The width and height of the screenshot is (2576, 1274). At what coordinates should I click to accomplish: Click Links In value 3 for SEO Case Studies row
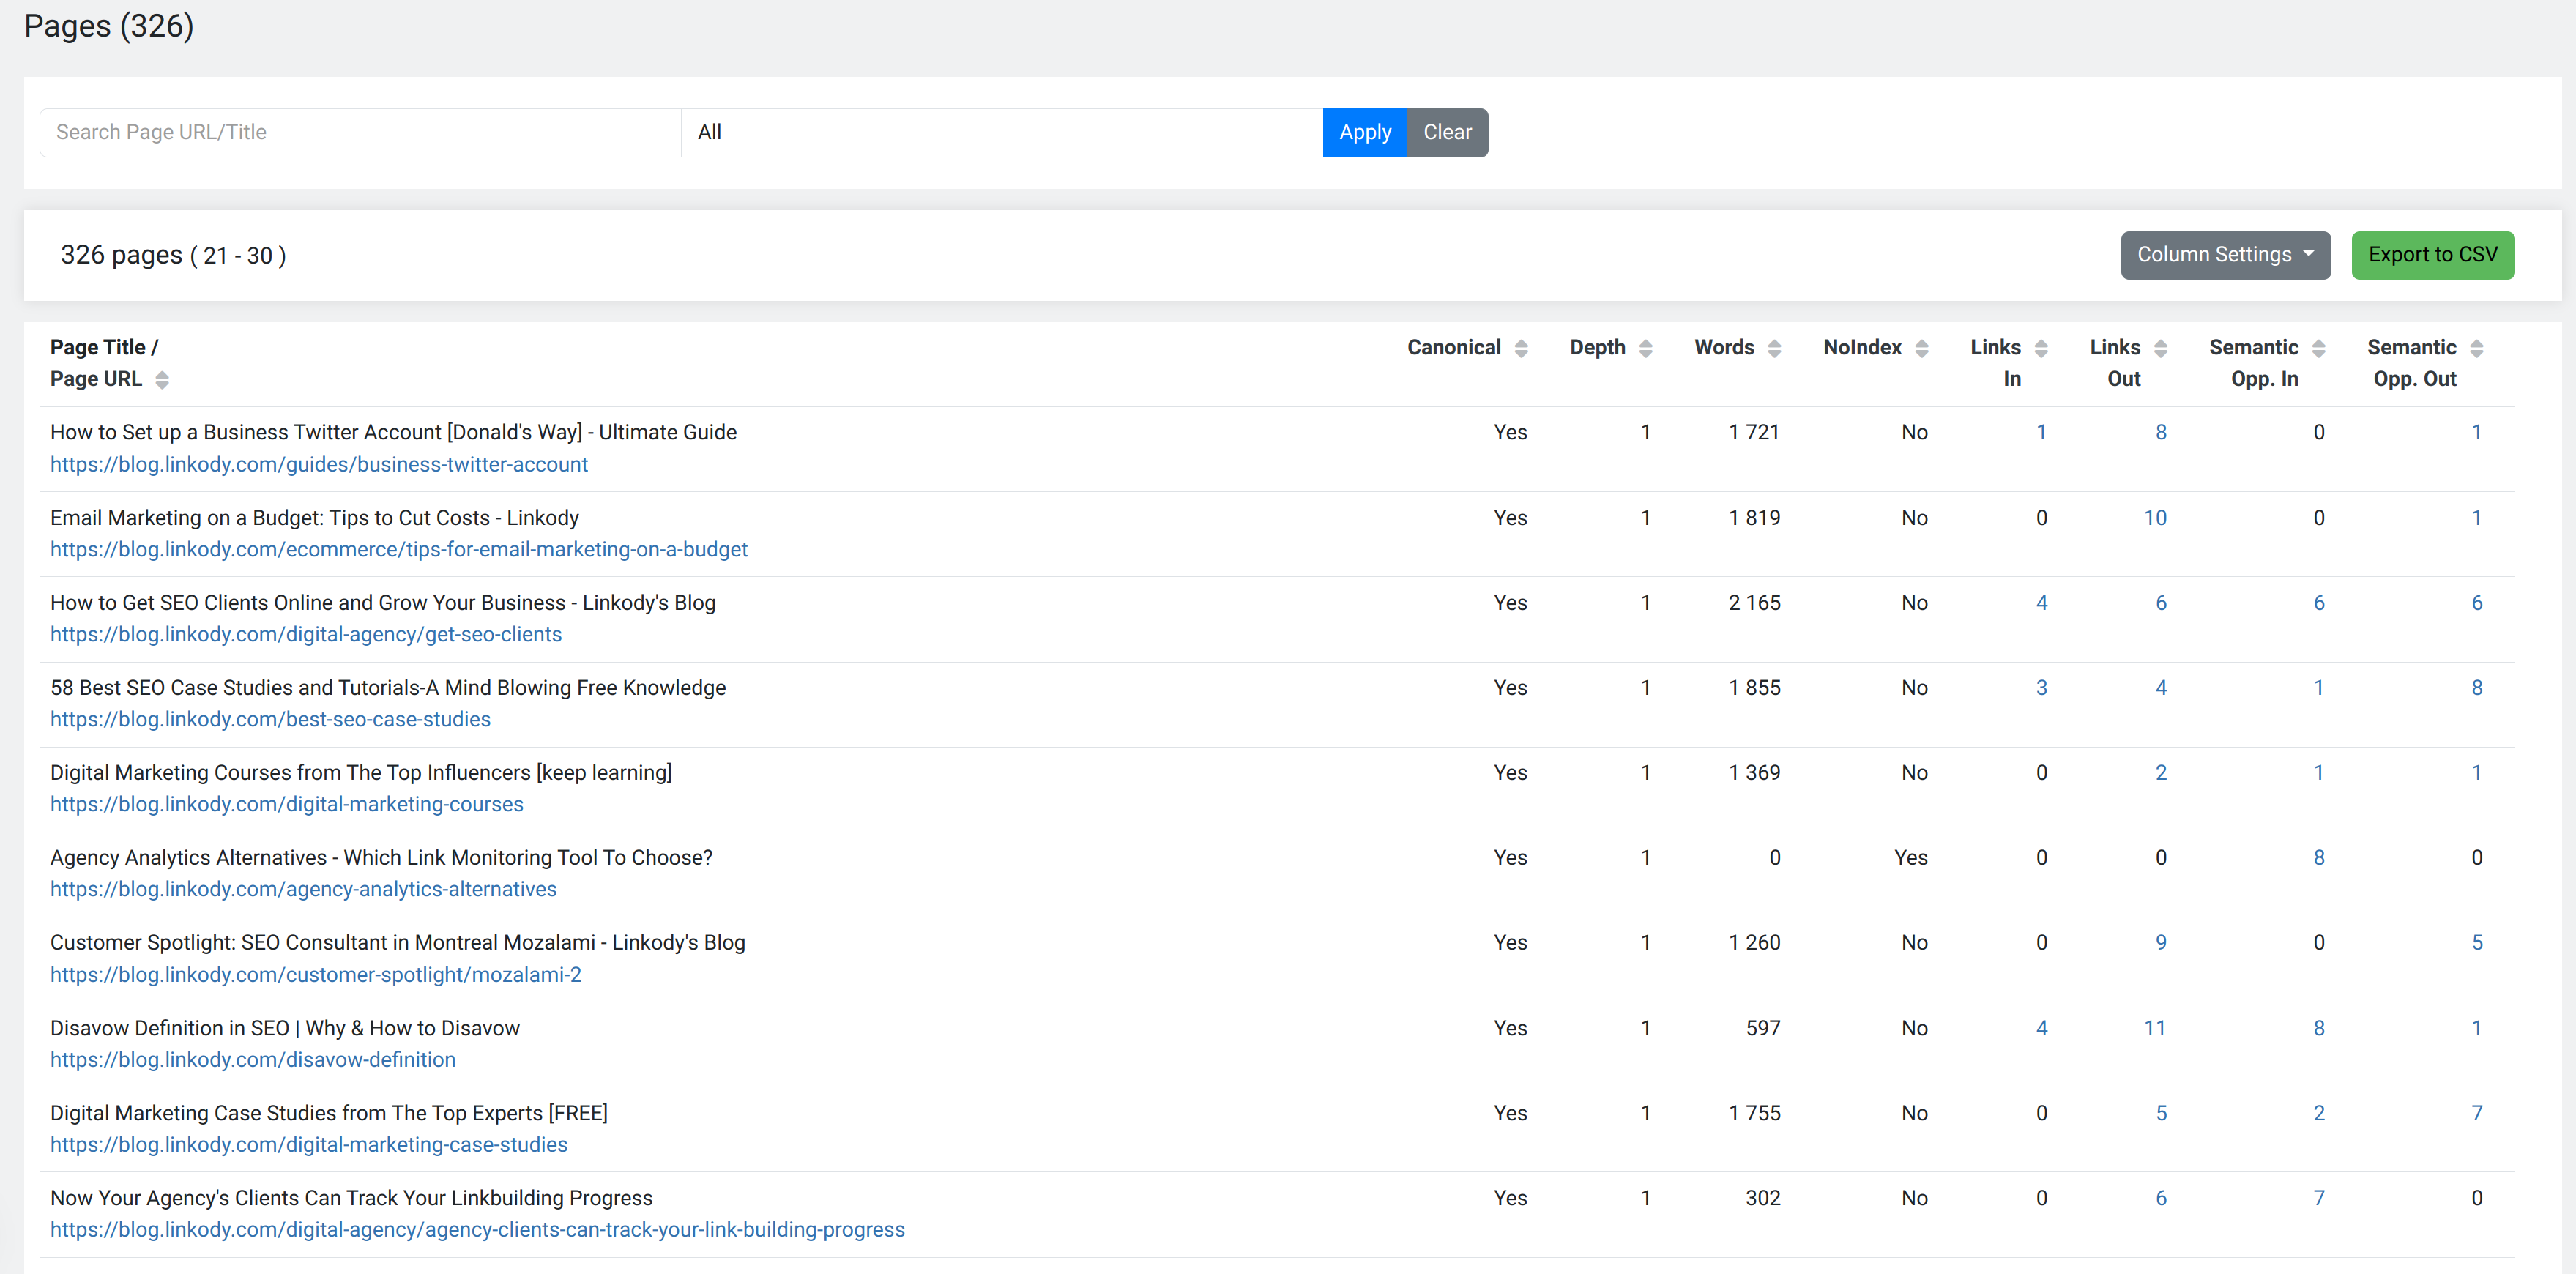pos(2041,688)
